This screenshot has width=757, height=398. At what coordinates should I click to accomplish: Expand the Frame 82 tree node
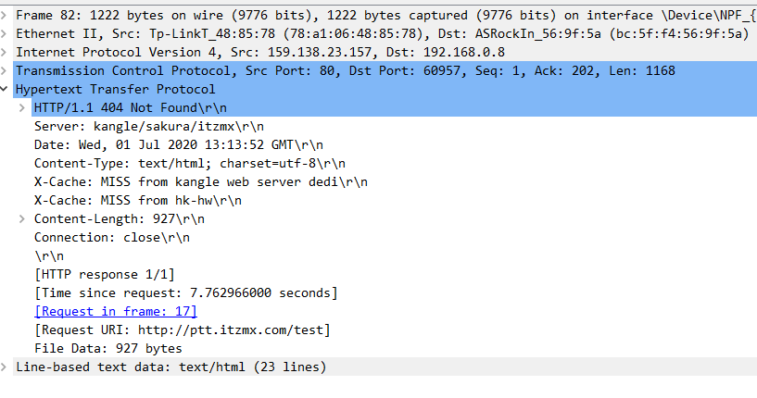(4, 16)
